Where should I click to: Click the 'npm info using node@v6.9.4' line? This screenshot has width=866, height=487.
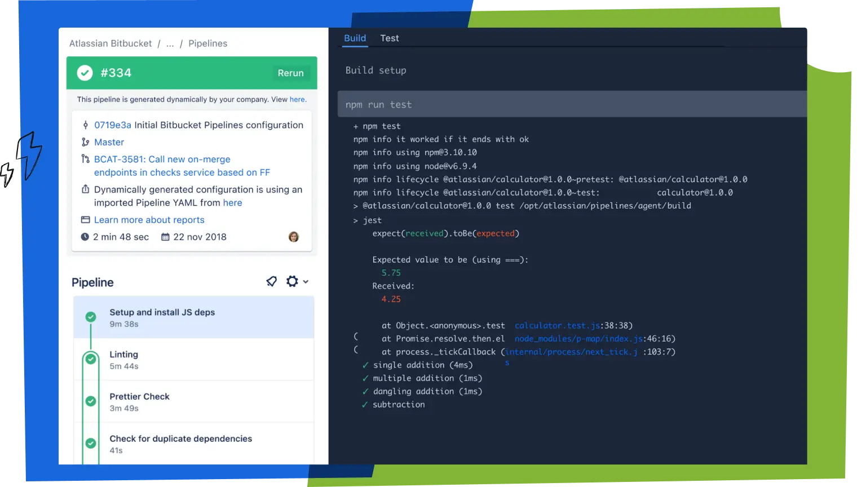pos(415,166)
